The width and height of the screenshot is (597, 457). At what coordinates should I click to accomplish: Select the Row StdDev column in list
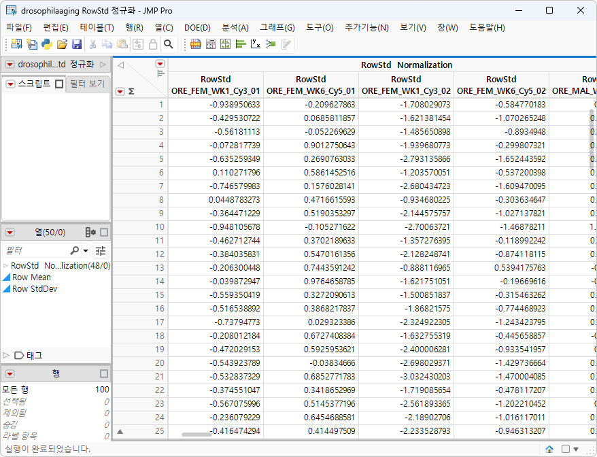(x=34, y=288)
